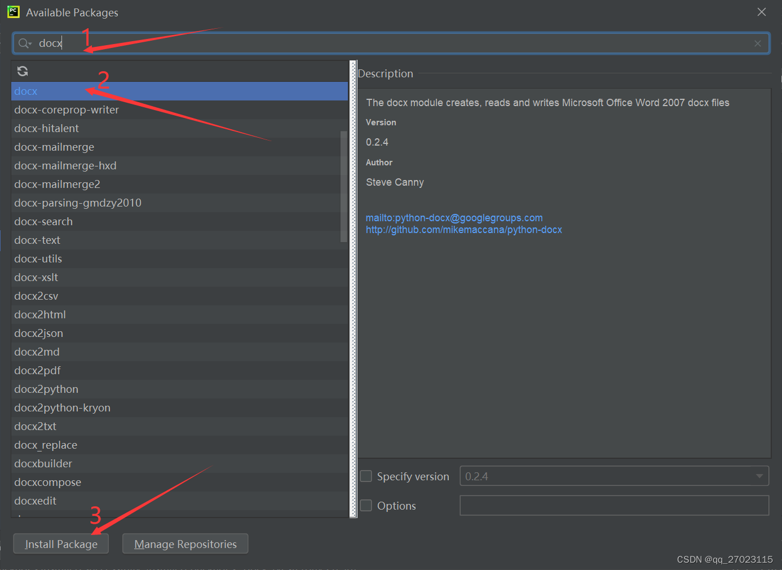Viewport: 782px width, 570px height.
Task: Select the docx2csv package
Action: point(180,296)
